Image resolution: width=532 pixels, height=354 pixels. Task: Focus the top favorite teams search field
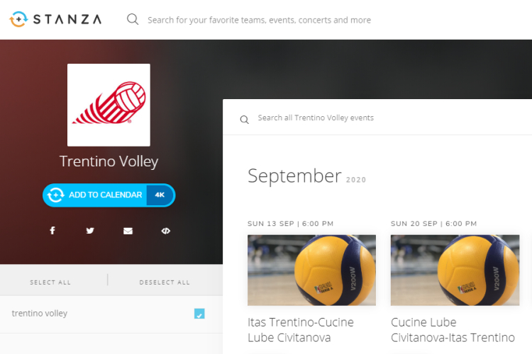259,20
